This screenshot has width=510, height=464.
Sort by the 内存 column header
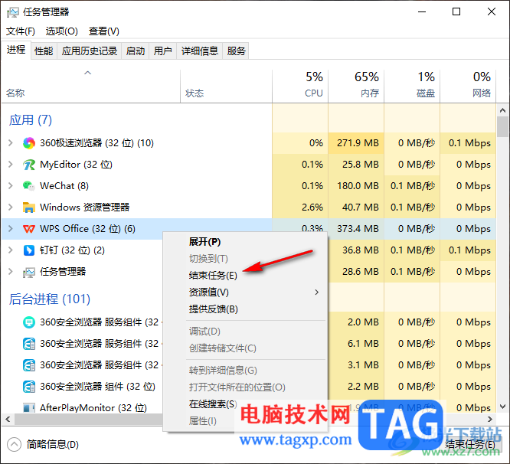(x=356, y=87)
